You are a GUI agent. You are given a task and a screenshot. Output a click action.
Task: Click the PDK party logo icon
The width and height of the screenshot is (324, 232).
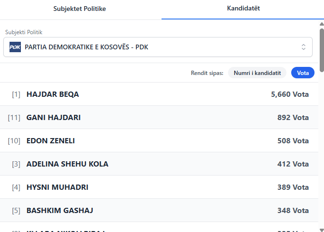coord(15,47)
